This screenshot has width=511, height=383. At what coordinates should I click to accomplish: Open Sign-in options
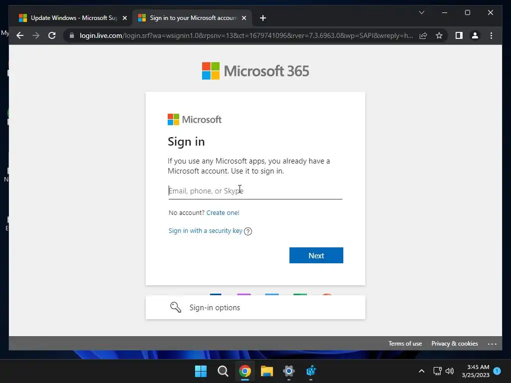click(255, 307)
